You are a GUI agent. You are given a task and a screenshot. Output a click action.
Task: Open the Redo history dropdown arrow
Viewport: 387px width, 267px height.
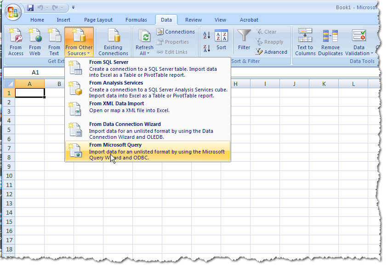tap(62, 8)
